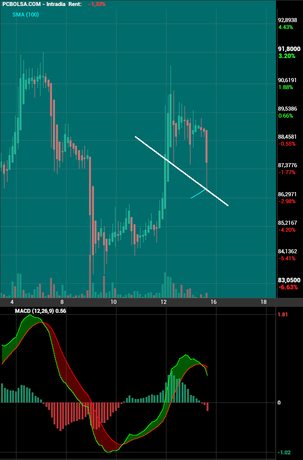The height and width of the screenshot is (460, 303).
Task: Click price level 84,1362
Action: coord(288,251)
